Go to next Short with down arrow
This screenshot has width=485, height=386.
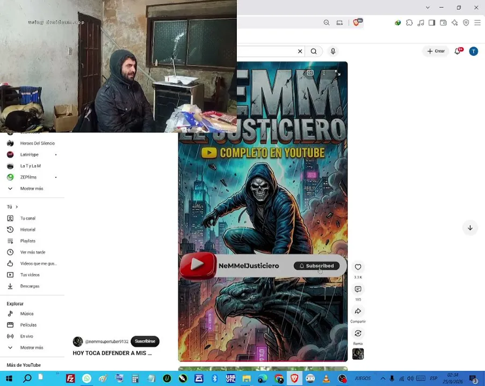(x=470, y=228)
